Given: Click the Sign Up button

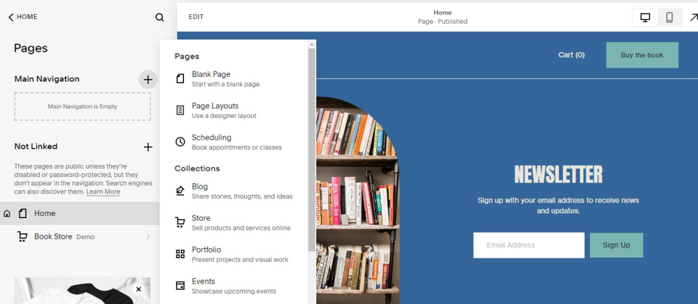Looking at the screenshot, I should click(x=616, y=245).
